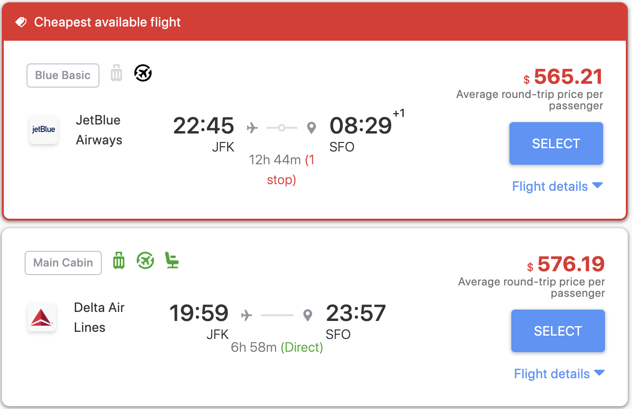Click the Blue Basic fare label
Viewport: 632px width, 409px height.
[x=63, y=75]
